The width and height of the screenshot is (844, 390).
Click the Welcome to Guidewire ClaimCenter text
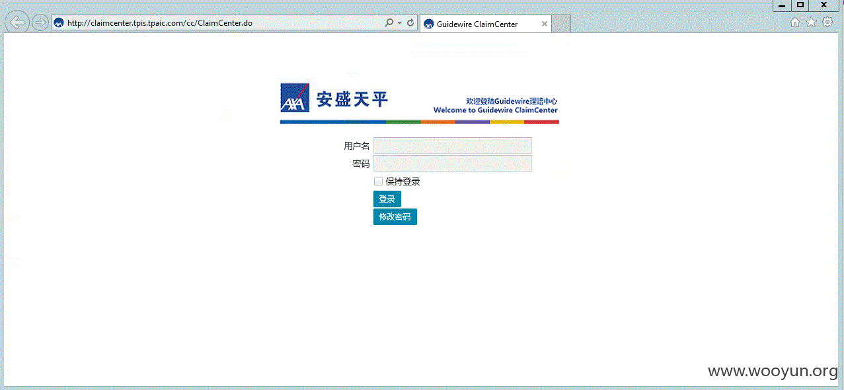tap(496, 111)
